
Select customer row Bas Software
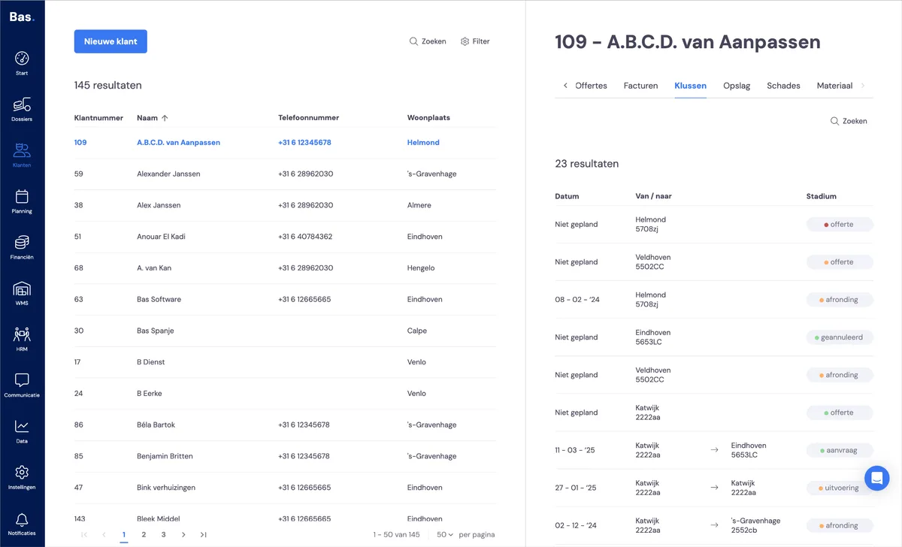[x=285, y=300]
